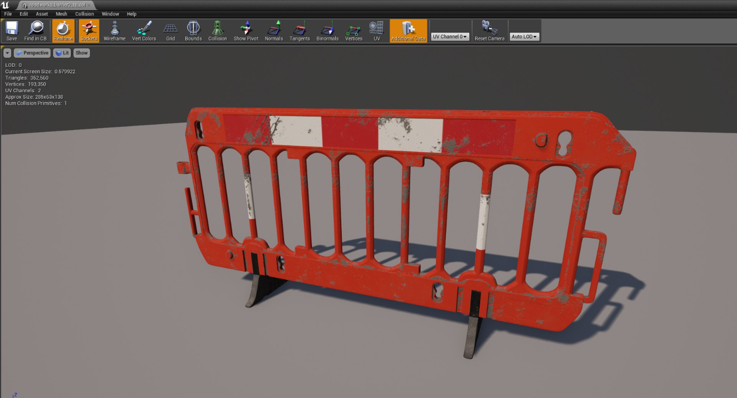Display vertex Normals
737x398 pixels.
pos(274,31)
